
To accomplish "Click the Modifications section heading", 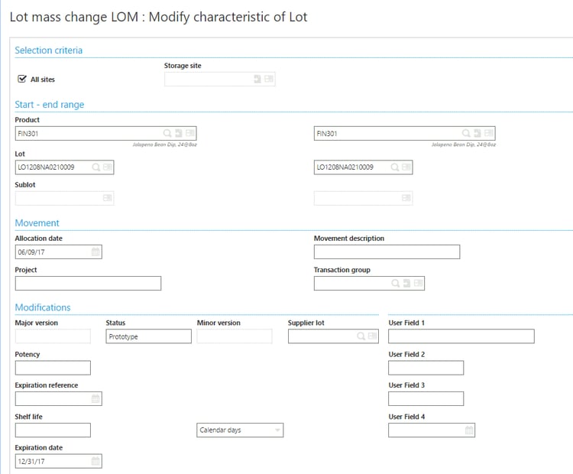I will [43, 307].
